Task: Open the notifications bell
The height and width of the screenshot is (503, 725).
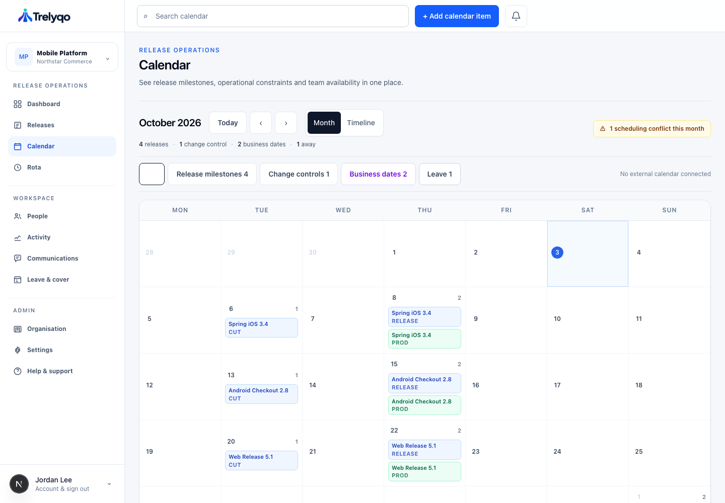Action: coord(516,16)
